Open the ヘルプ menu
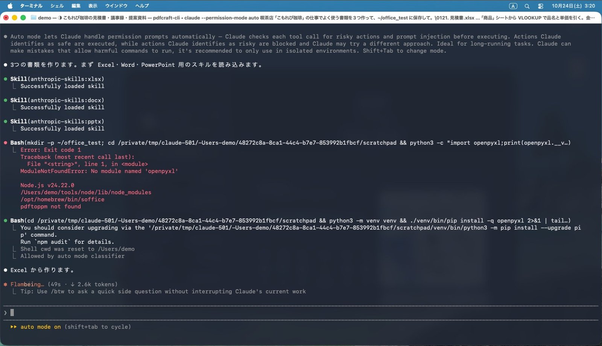The width and height of the screenshot is (602, 346). point(142,6)
